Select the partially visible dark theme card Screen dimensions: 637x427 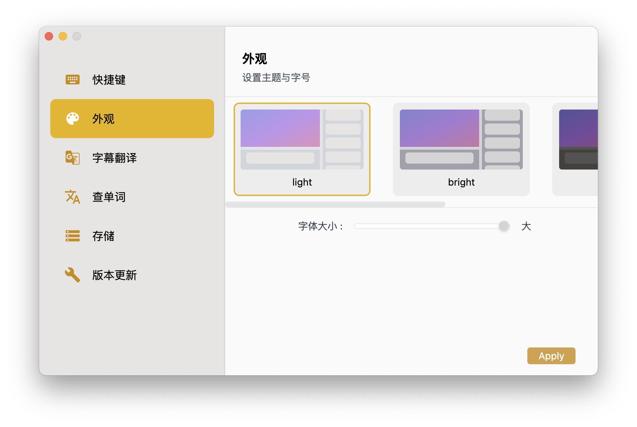tap(575, 149)
